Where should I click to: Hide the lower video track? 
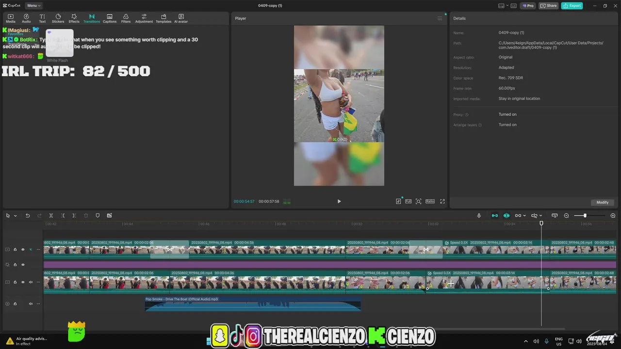[x=23, y=282]
